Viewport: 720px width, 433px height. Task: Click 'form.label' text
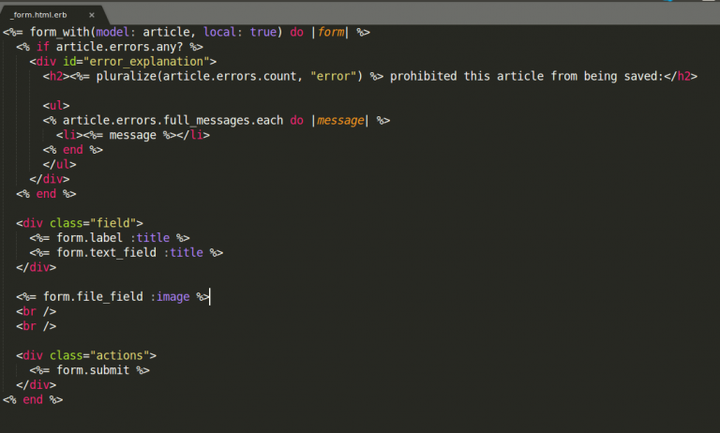(x=90, y=238)
